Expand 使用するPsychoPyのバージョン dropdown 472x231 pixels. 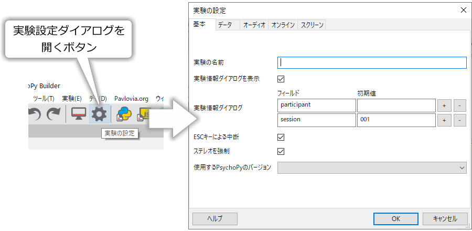coord(372,168)
